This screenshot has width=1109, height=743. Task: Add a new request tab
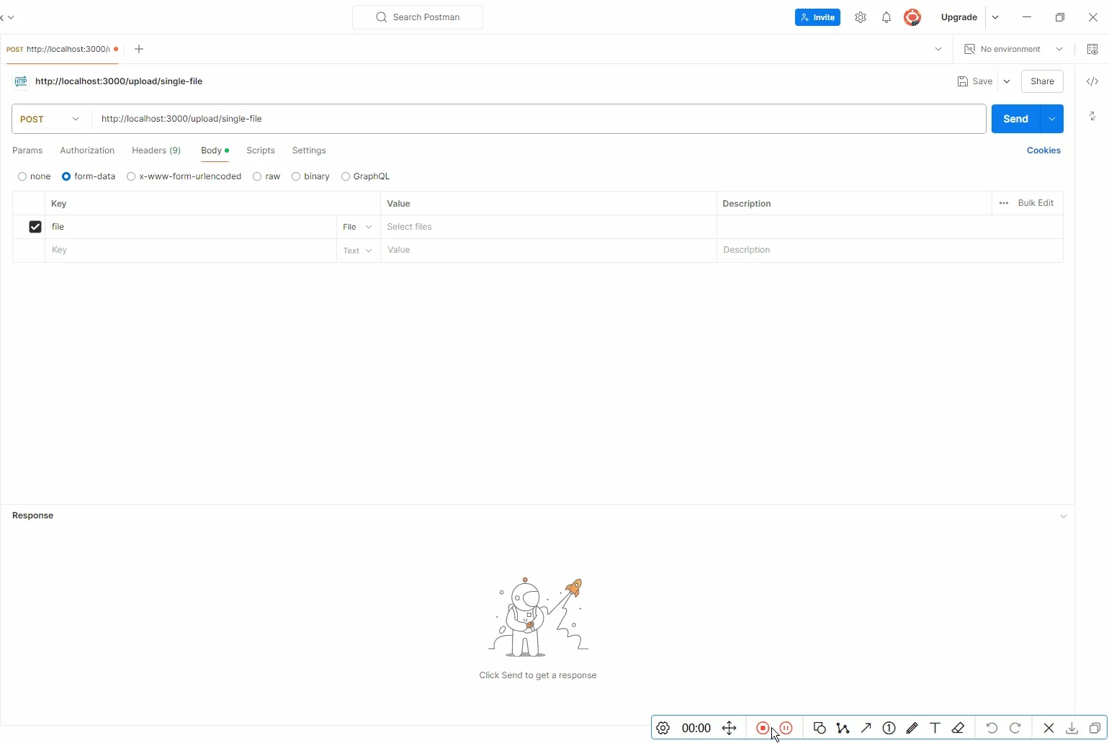point(139,49)
